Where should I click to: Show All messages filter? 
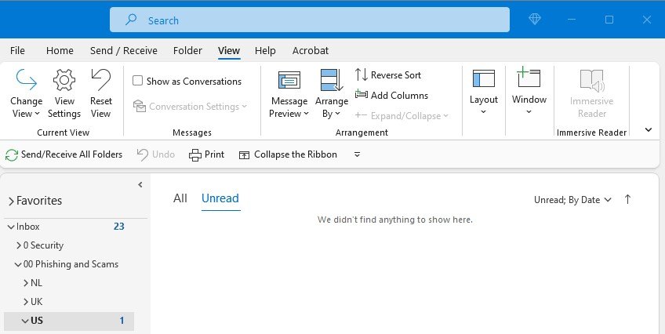point(180,198)
